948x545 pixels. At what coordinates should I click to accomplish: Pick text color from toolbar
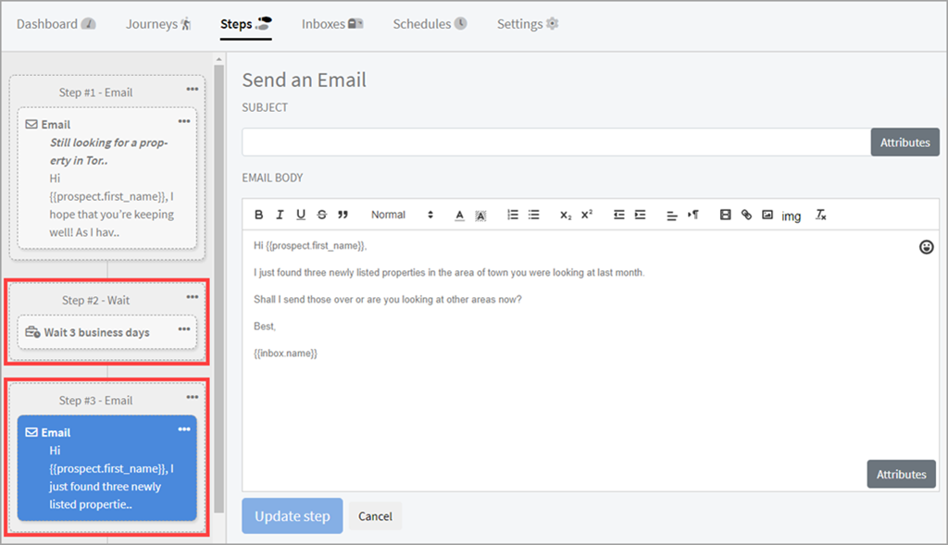(459, 215)
